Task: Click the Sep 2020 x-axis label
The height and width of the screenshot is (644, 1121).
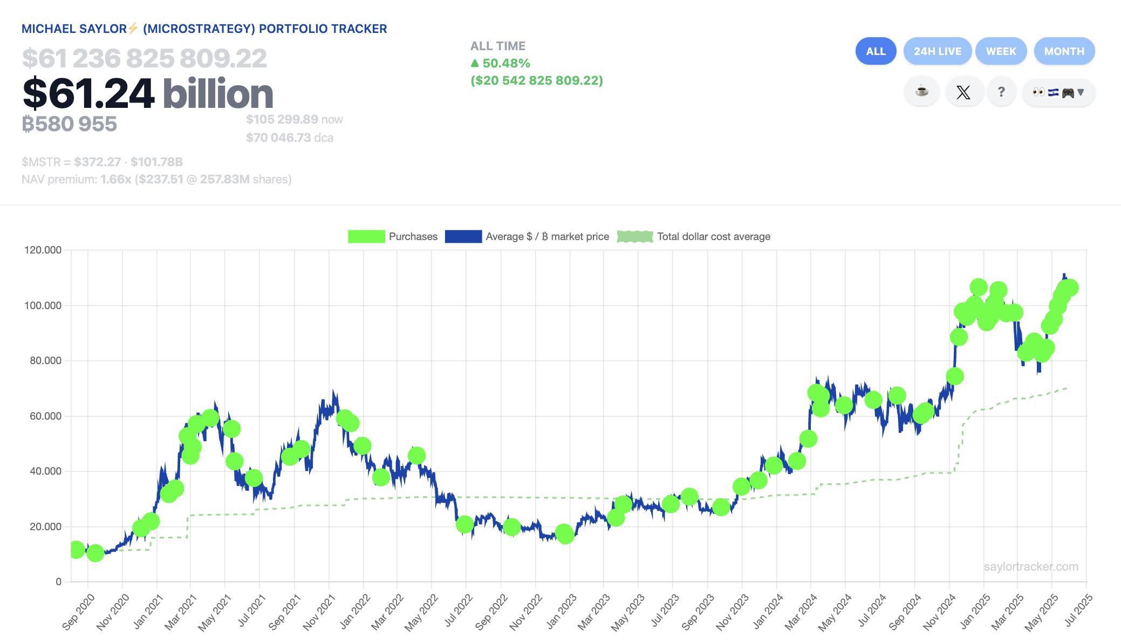Action: pos(78,612)
